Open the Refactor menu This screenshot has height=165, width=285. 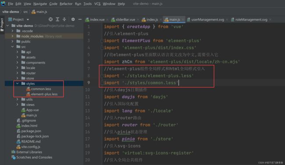66,4
